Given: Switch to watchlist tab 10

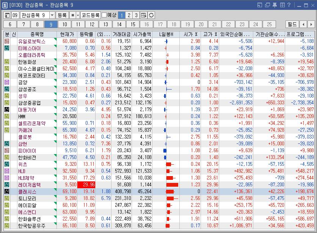Looking at the screenshot, I should click(x=65, y=24).
